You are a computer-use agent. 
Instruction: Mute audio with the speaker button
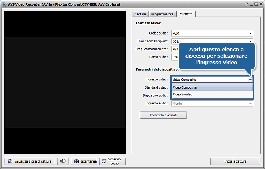[63, 161]
